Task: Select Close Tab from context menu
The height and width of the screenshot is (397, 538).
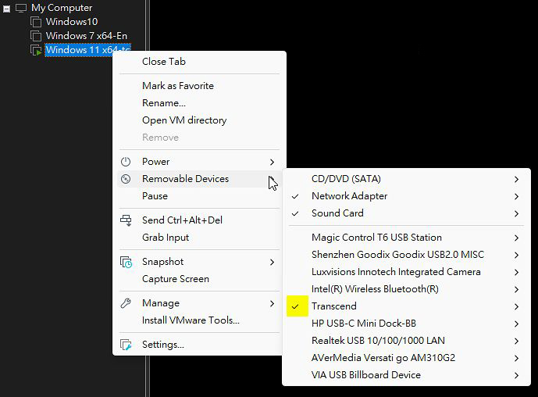Action: (x=163, y=62)
